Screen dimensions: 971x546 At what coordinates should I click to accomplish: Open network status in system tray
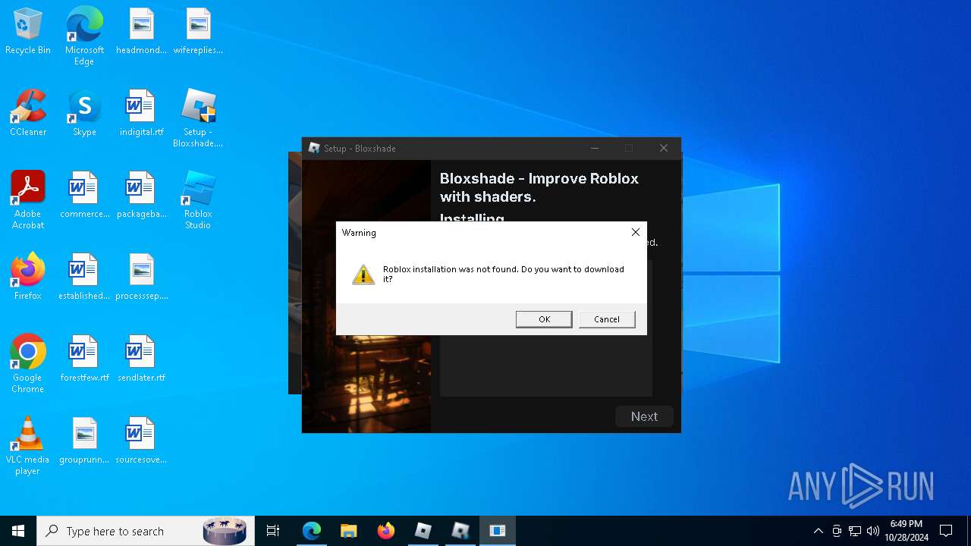coord(855,531)
